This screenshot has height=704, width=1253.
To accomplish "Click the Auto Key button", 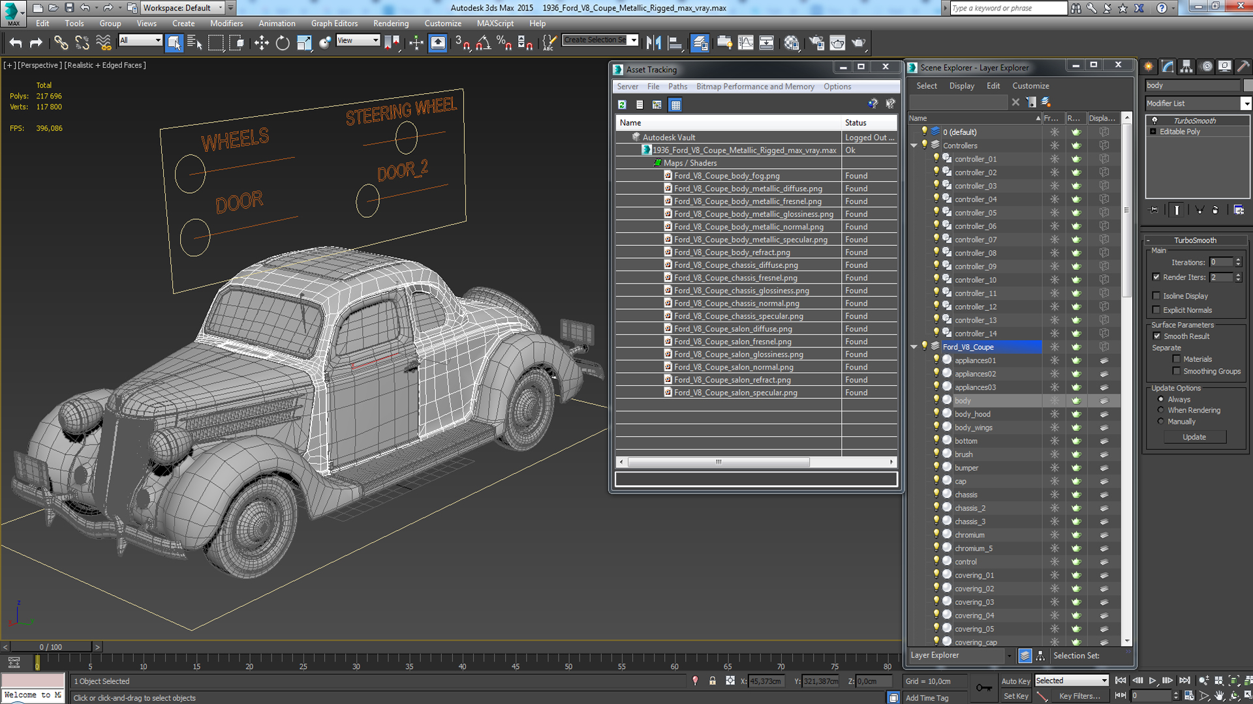I will [1015, 681].
